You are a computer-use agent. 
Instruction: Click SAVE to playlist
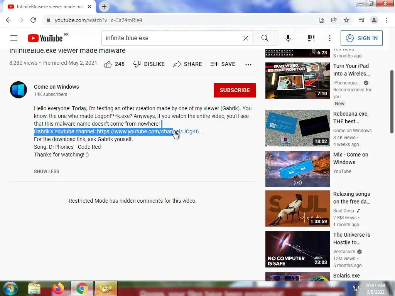tap(223, 64)
